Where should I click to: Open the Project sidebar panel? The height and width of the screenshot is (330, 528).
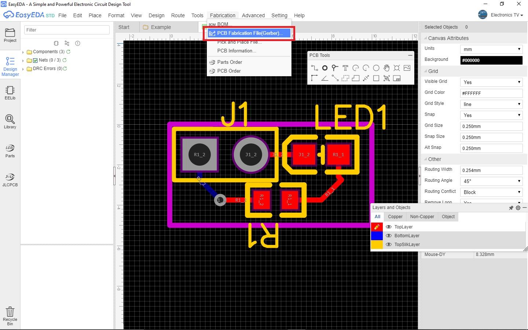click(x=10, y=35)
